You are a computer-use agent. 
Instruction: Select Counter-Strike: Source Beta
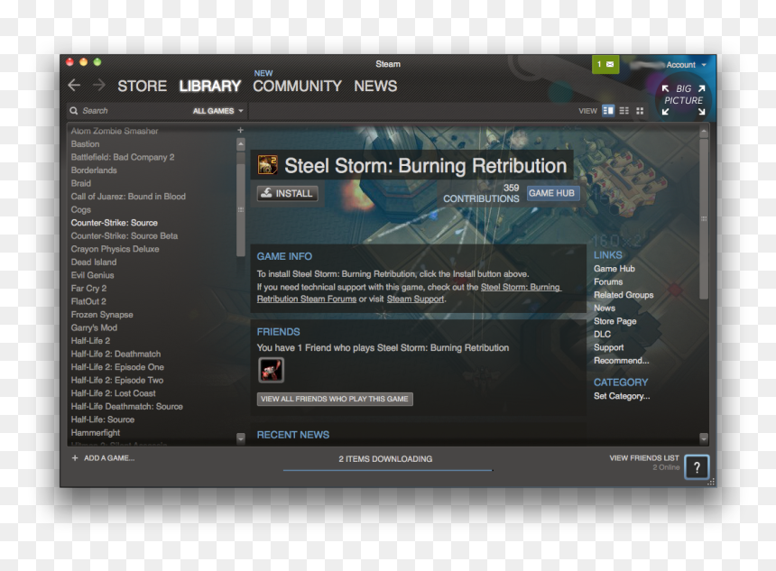pyautogui.click(x=125, y=236)
